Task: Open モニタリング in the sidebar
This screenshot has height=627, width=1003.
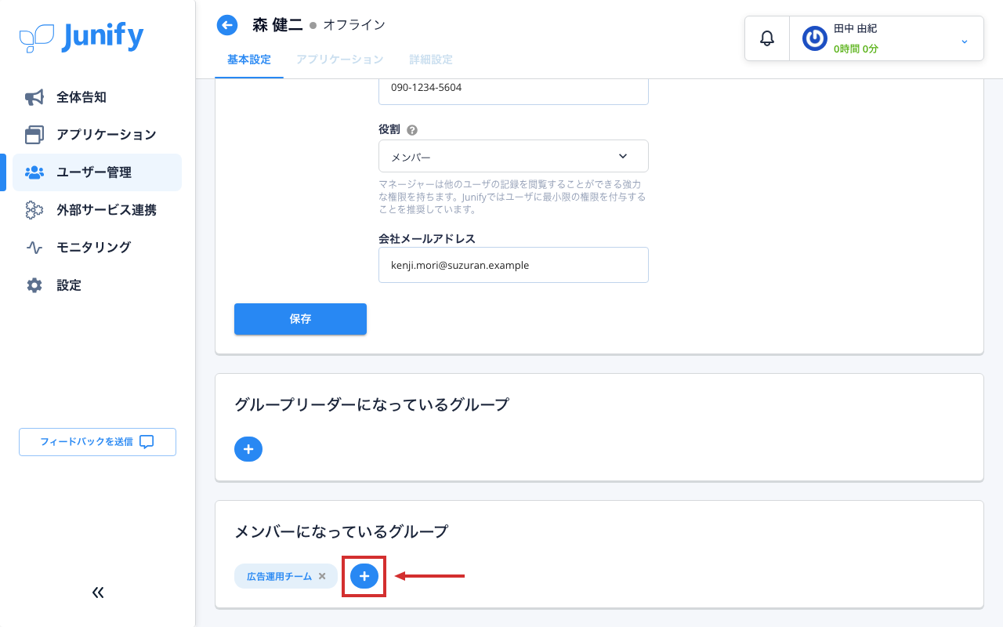Action: tap(97, 248)
